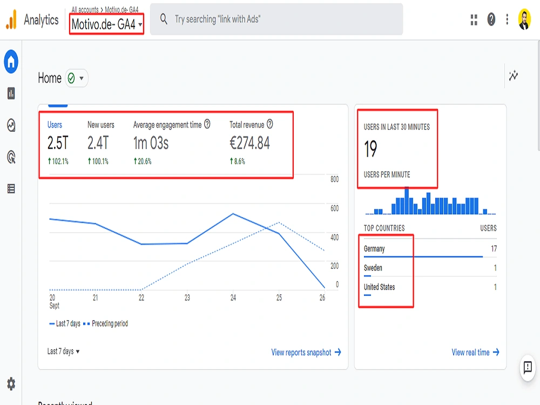
Task: Open the three-dot options menu
Action: pos(507,19)
